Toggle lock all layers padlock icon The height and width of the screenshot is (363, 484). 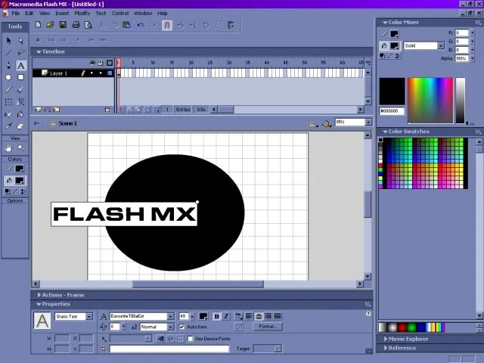click(x=101, y=63)
